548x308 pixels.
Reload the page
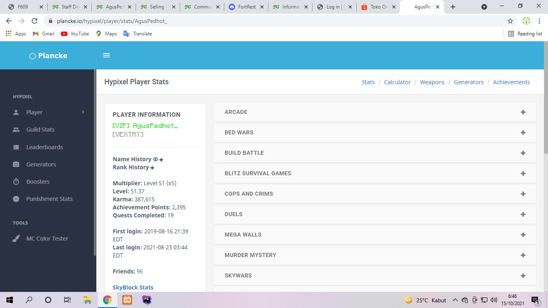coord(35,21)
